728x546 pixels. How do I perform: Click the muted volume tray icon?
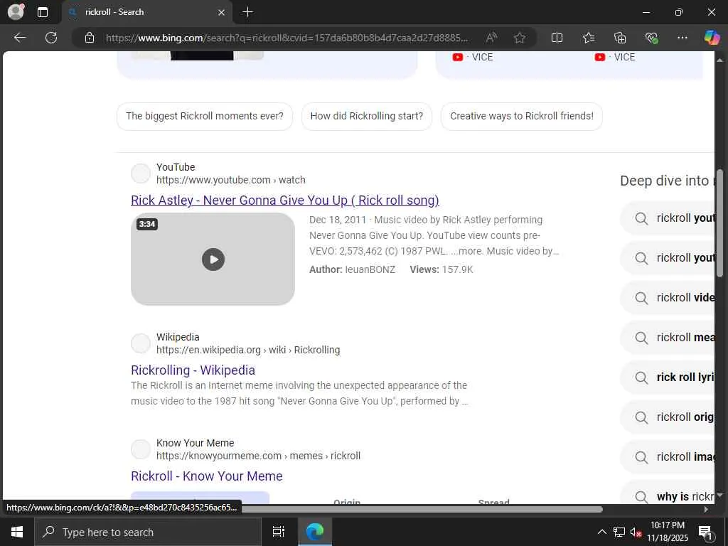point(636,532)
